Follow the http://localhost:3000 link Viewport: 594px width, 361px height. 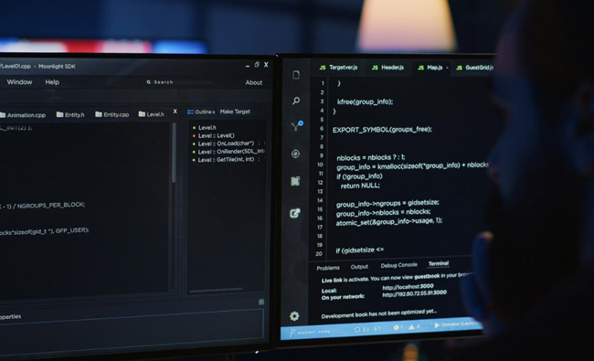tap(408, 287)
